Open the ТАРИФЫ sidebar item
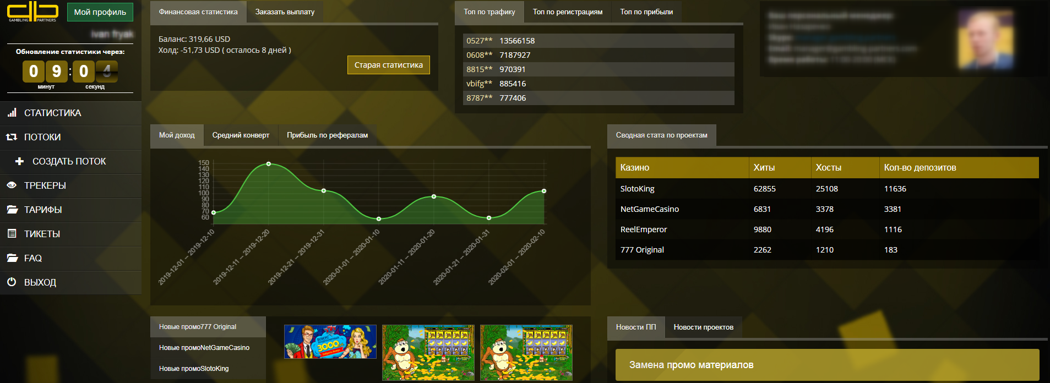This screenshot has height=383, width=1050. 70,210
